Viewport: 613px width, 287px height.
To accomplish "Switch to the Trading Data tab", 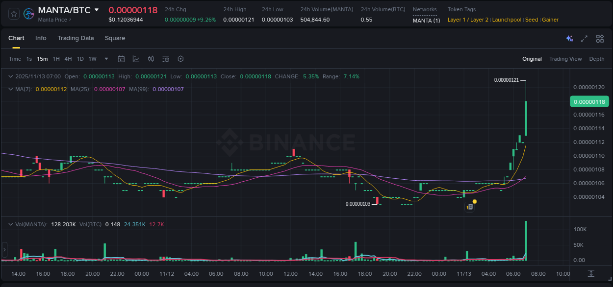I will click(x=76, y=38).
